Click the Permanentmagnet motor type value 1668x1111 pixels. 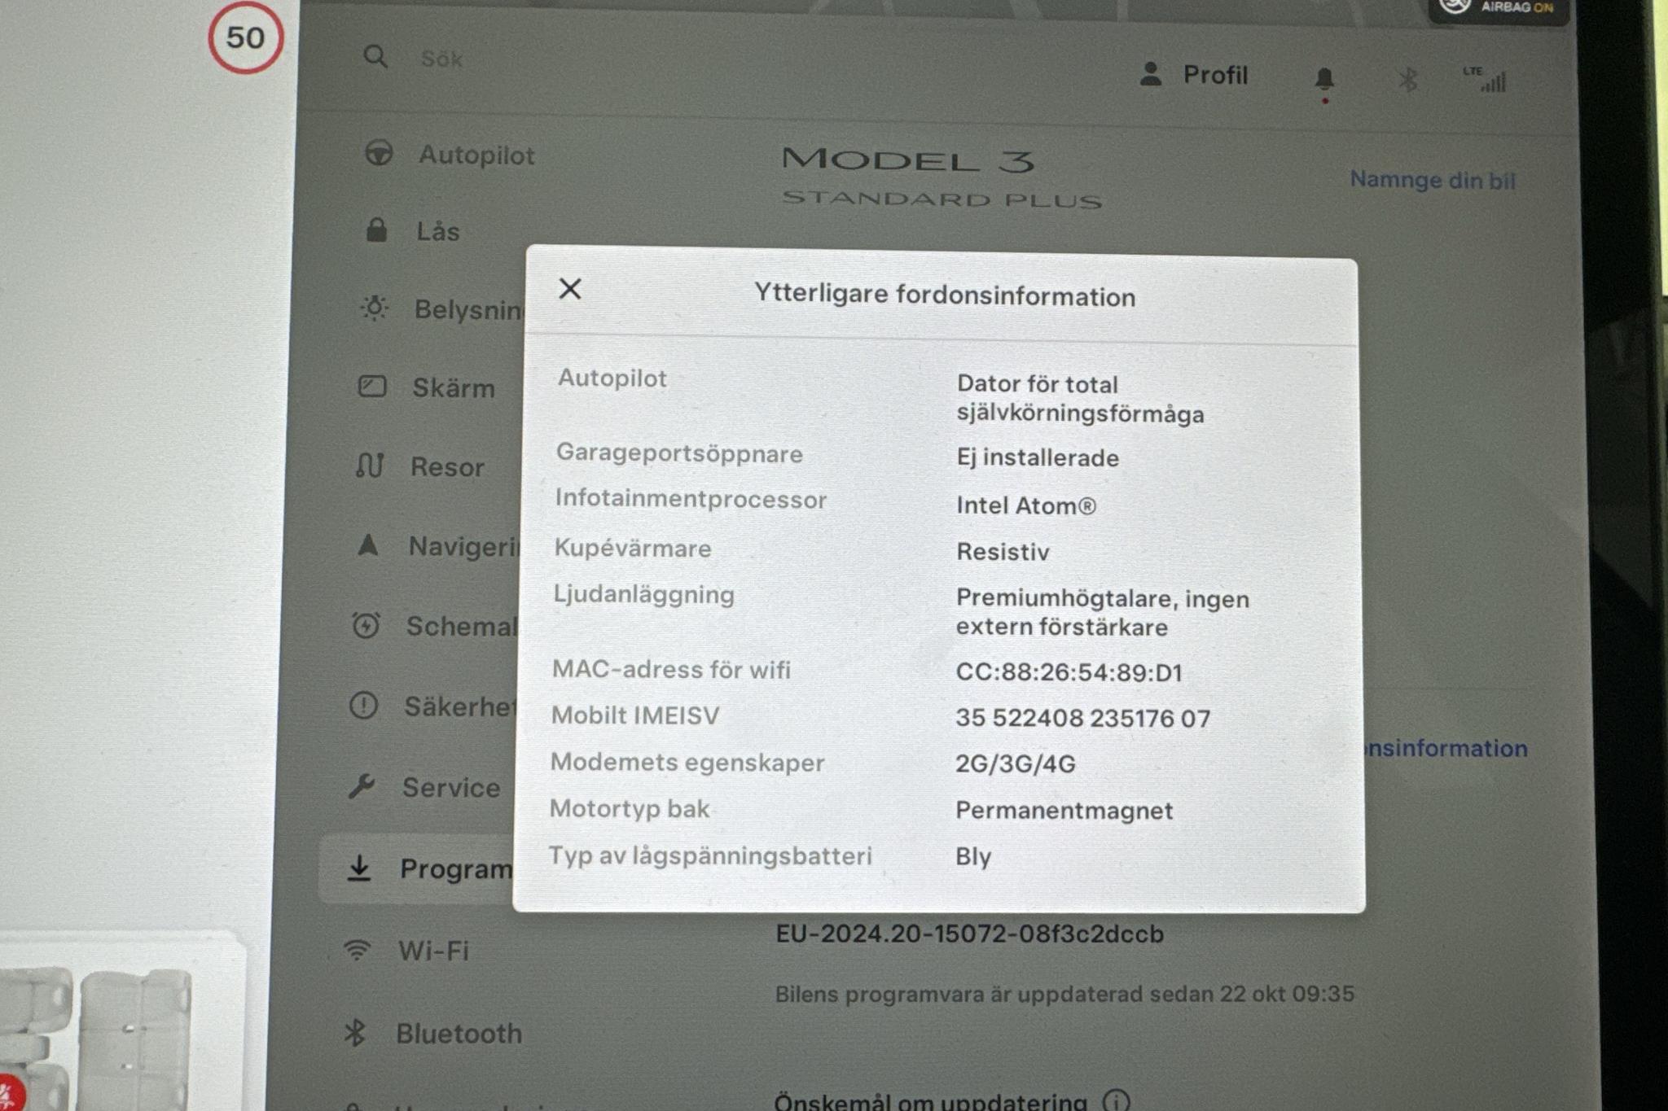click(1064, 811)
